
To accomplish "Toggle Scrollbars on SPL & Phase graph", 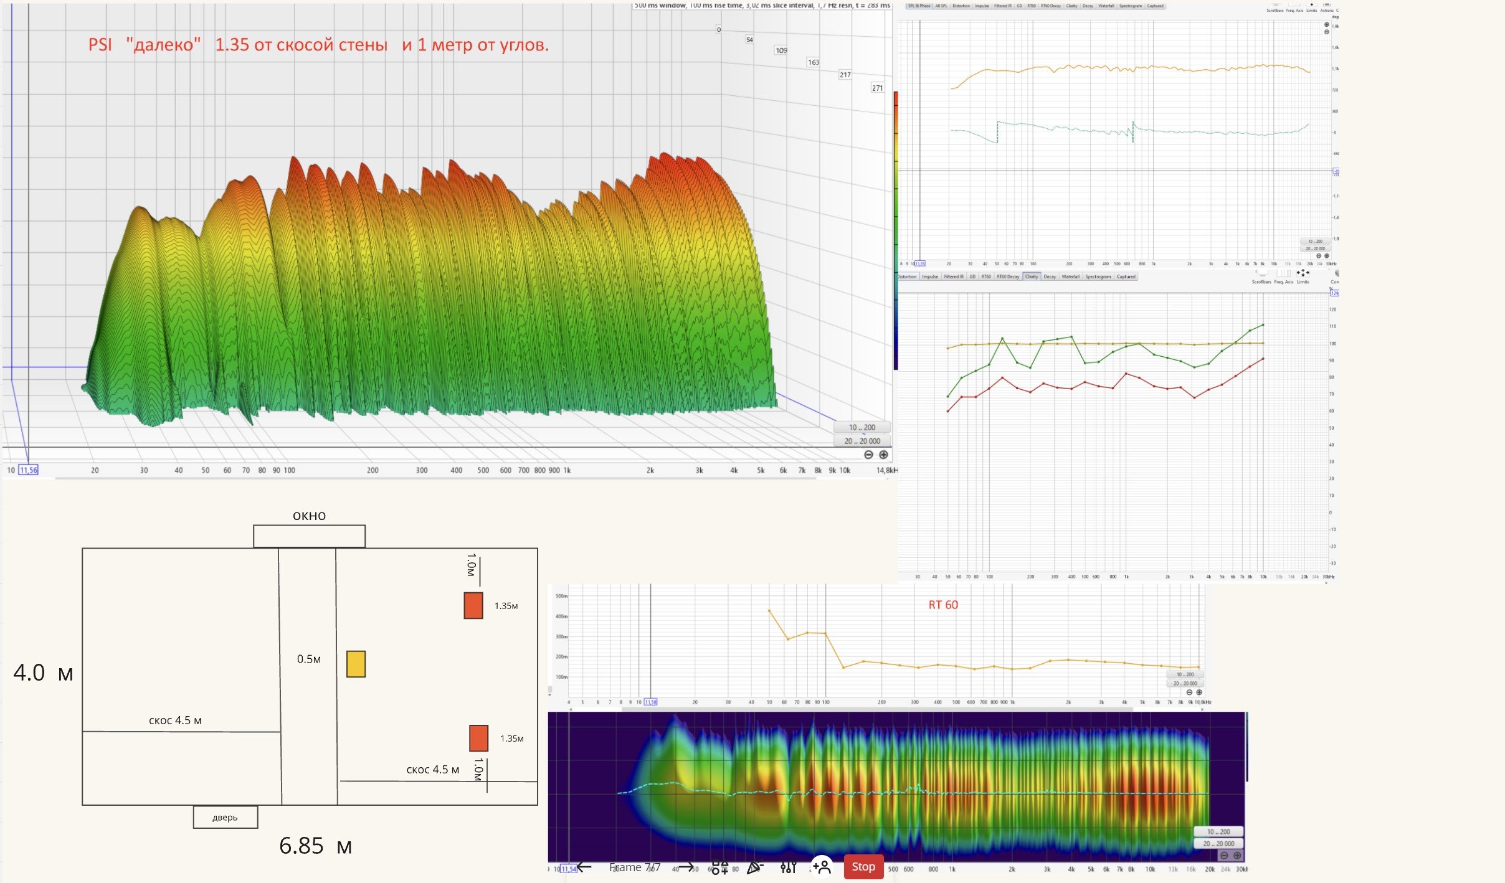I will [x=1275, y=5].
